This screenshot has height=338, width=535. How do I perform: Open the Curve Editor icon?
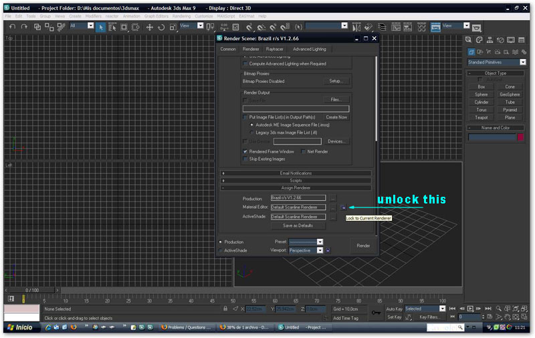396,27
